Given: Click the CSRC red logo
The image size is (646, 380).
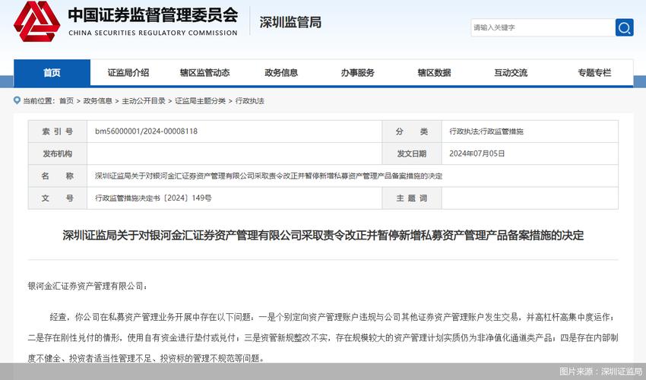Looking at the screenshot, I should coord(37,21).
